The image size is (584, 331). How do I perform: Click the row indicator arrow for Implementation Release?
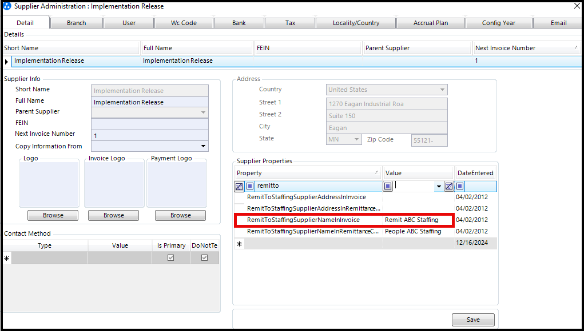7,61
